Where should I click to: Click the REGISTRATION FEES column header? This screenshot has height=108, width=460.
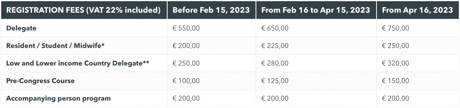pos(84,10)
